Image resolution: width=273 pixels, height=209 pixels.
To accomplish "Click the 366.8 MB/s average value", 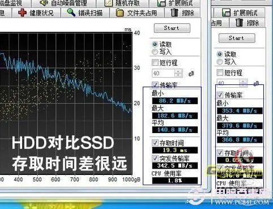I will 240,140.
